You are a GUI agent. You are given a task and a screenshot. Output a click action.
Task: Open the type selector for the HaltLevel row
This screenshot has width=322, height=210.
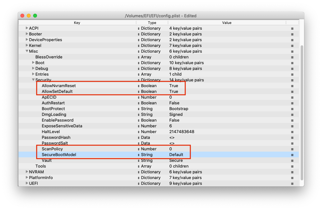[x=139, y=132]
